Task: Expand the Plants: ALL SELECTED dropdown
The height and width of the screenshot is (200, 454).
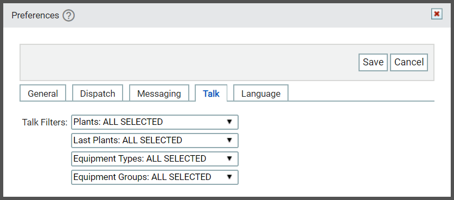Action: [x=155, y=122]
